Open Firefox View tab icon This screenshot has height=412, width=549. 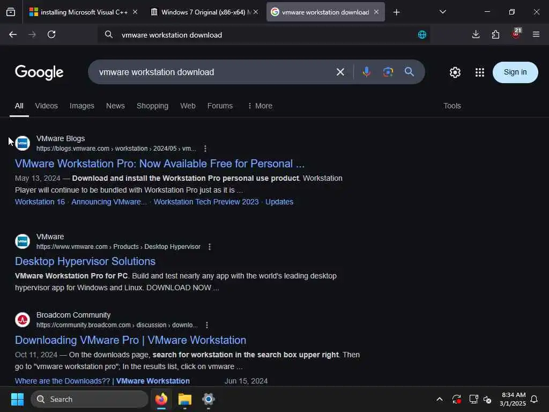click(11, 12)
